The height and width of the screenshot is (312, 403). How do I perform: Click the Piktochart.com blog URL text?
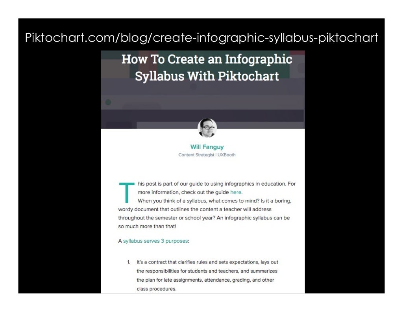201,37
